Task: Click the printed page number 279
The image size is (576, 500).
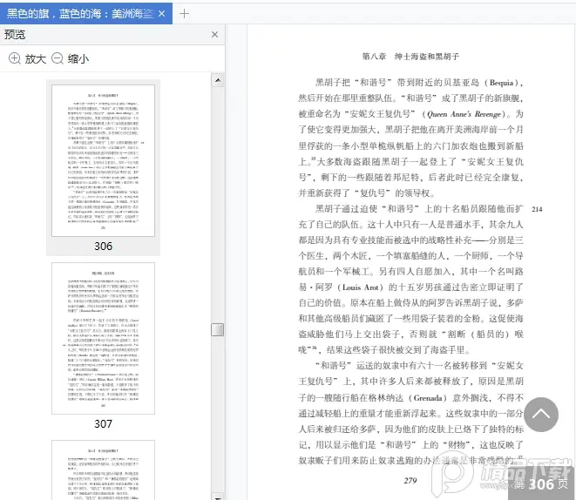Action: (410, 481)
